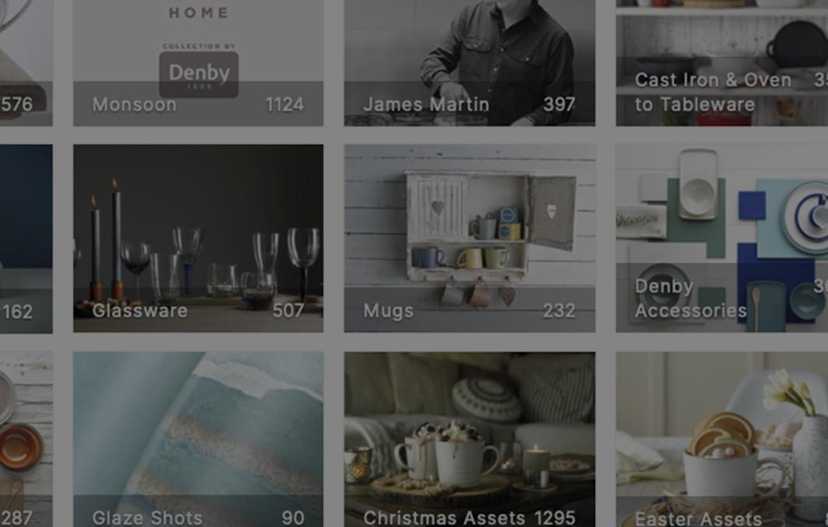828x527 pixels.
Task: Open the partially visible 287 tile
Action: [26, 439]
